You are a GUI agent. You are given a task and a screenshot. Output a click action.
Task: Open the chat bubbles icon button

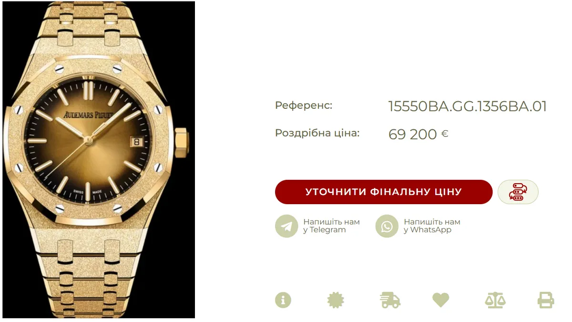[x=518, y=192]
